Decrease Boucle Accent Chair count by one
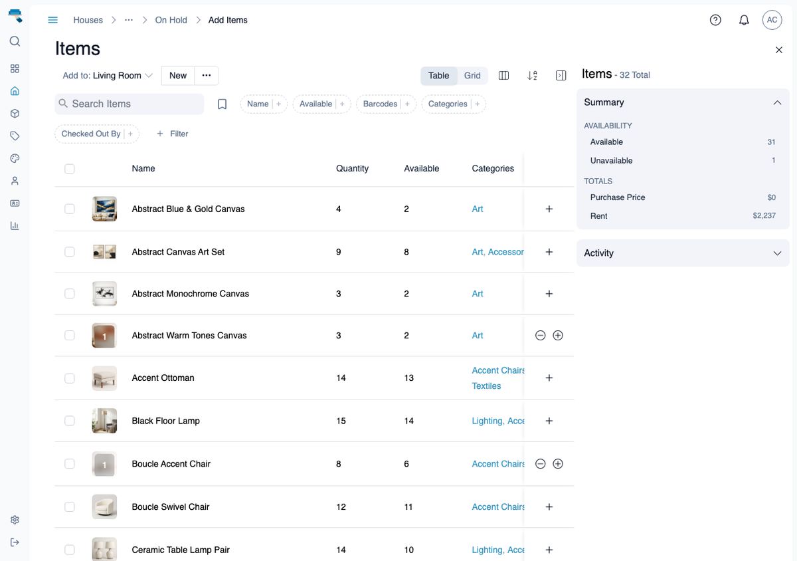The width and height of the screenshot is (797, 561). pyautogui.click(x=541, y=464)
